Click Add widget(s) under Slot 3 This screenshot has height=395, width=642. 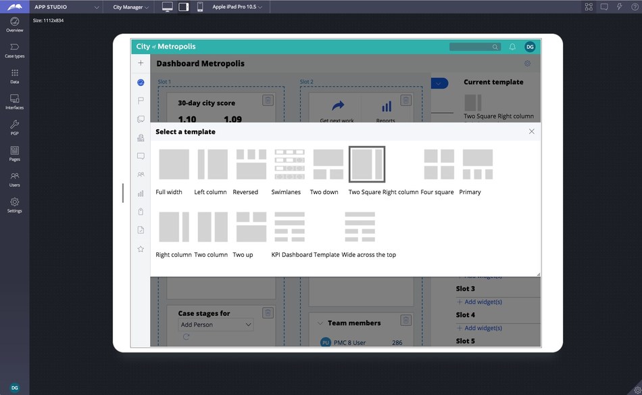[x=480, y=301]
